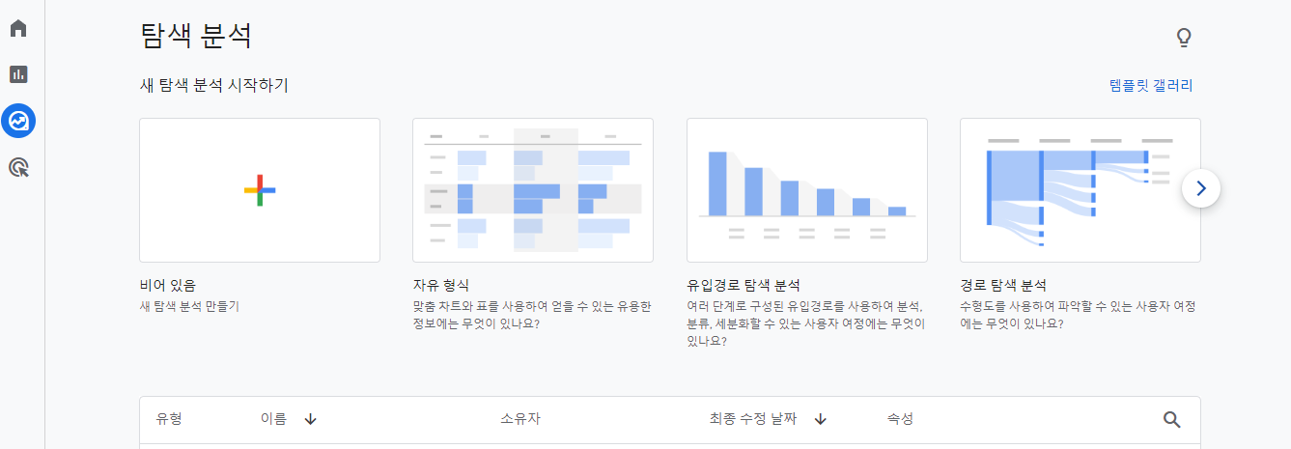Open the 유입경로 탐색 분석 funnel thumbnail
1291x449 pixels.
click(807, 190)
